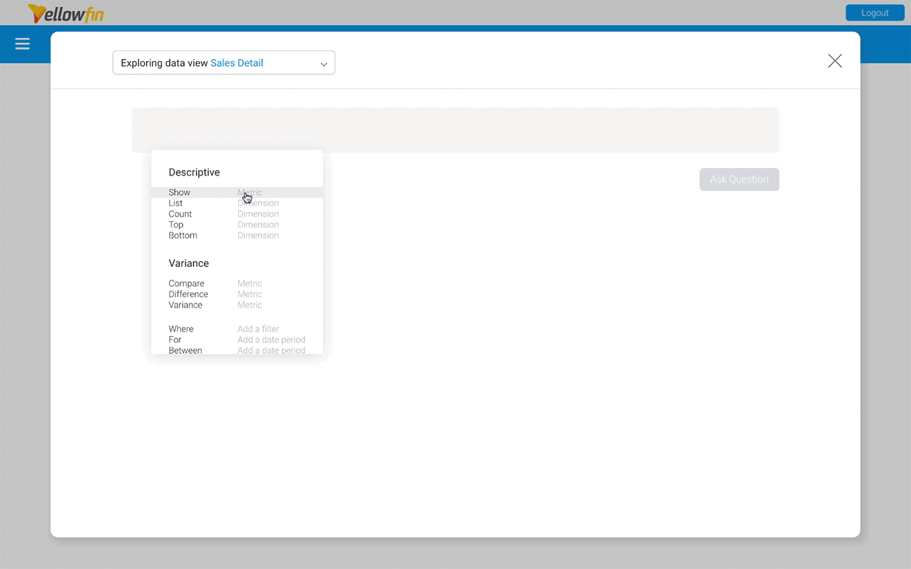911x569 pixels.
Task: Choose Where to add a filter
Action: 181,329
